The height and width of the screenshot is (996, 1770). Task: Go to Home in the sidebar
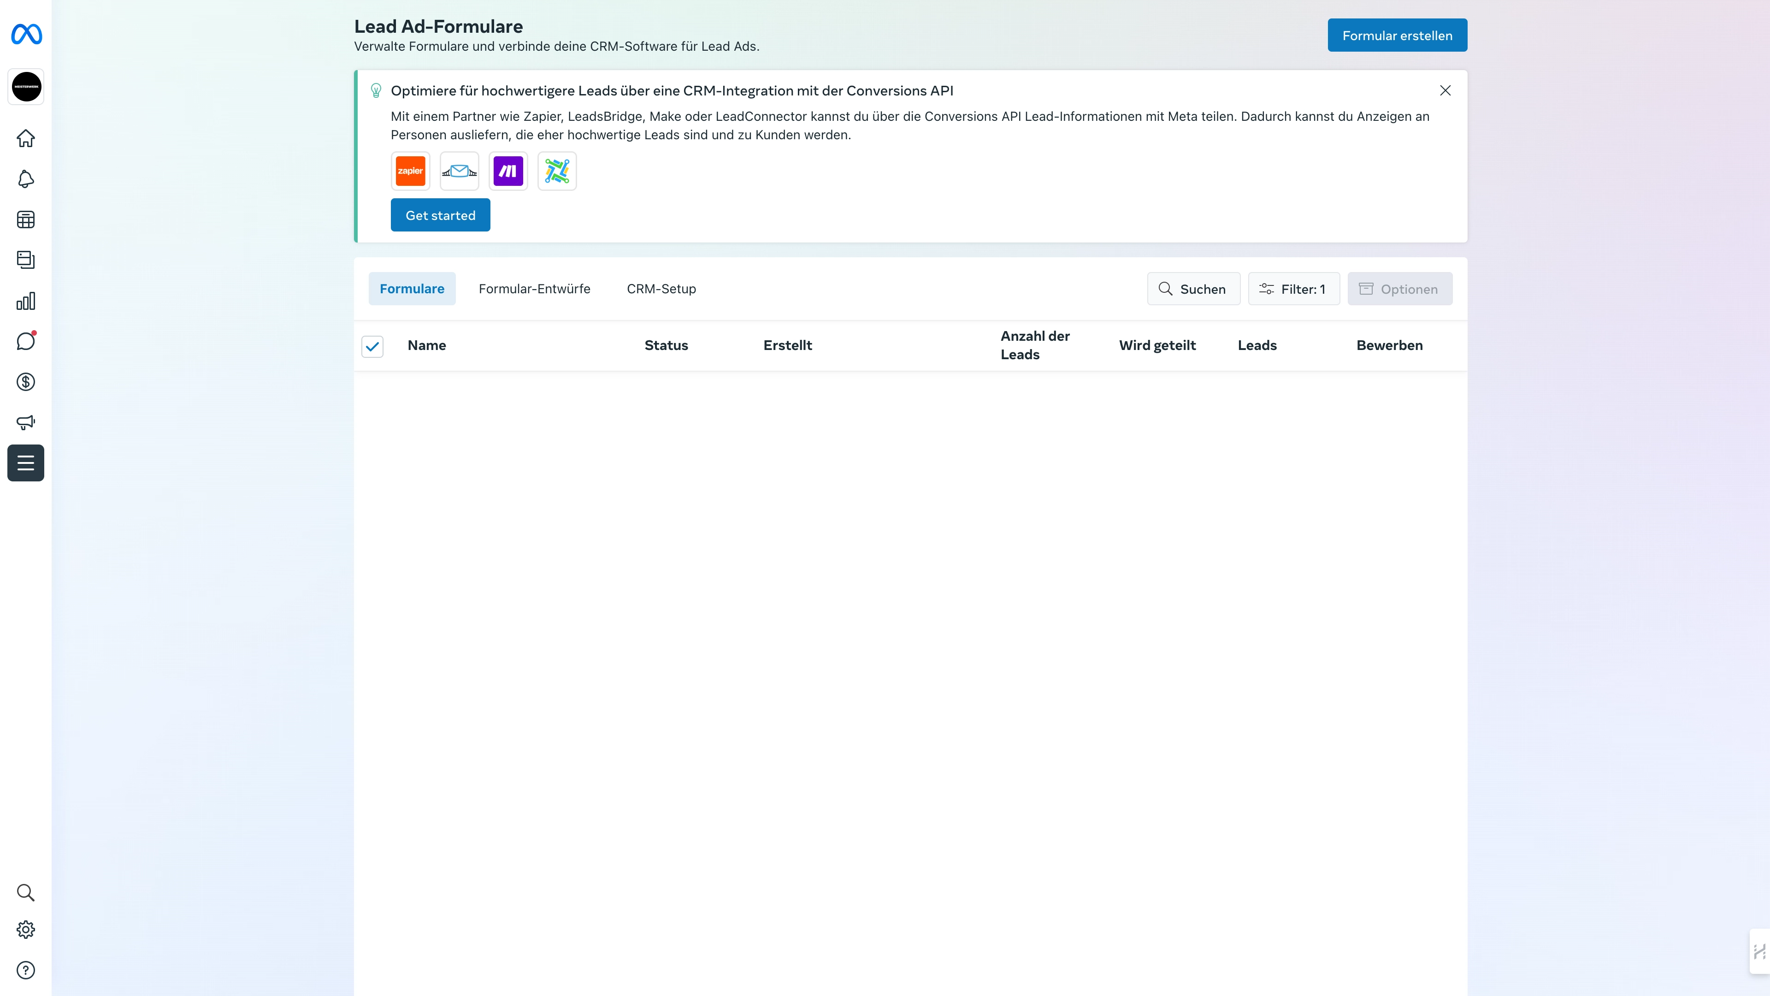pos(26,138)
